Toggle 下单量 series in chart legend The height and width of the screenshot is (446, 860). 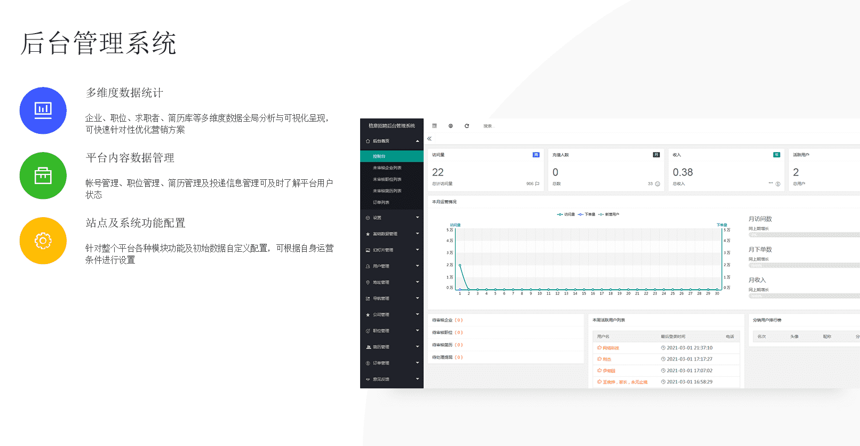click(586, 214)
